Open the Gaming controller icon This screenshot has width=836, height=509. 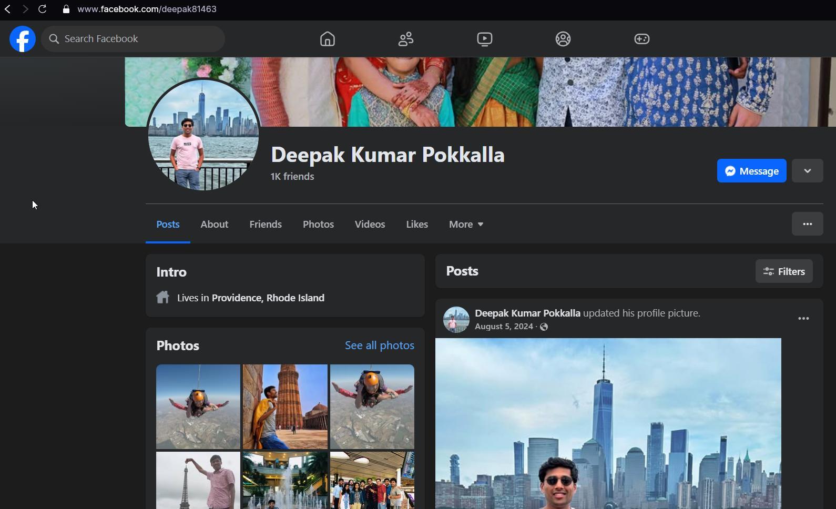coord(641,39)
